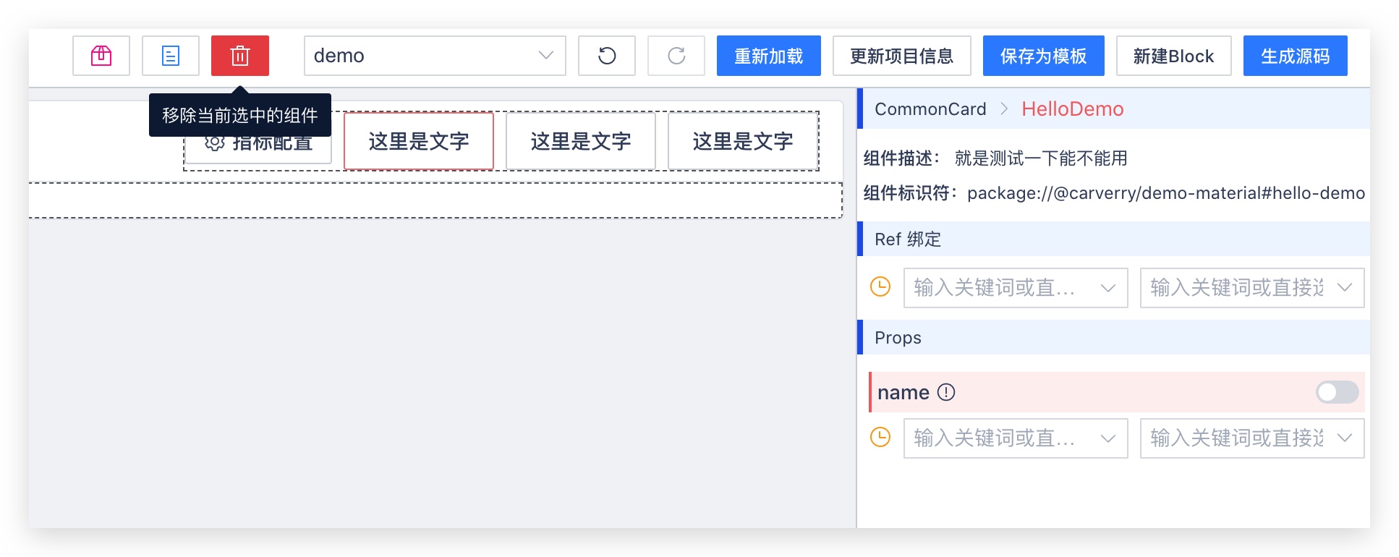
Task: Undo with the counterclockwise arrow button
Action: click(x=607, y=56)
